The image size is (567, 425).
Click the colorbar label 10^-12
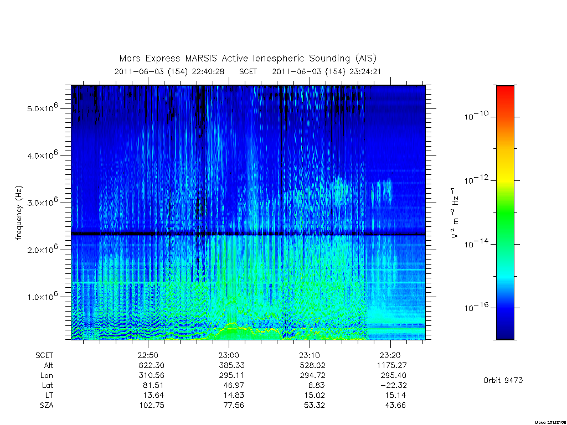point(476,179)
